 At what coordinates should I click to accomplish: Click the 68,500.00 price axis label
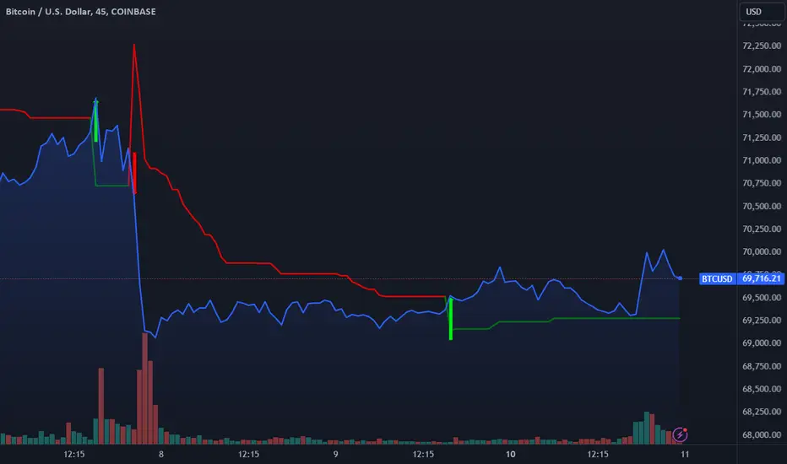tap(762, 389)
